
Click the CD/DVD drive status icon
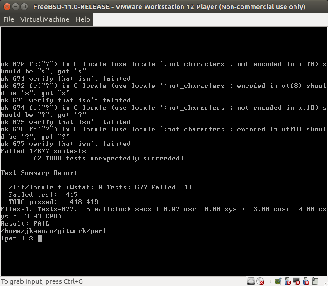click(260, 281)
